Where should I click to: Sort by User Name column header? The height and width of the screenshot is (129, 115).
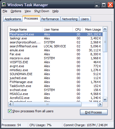(57, 29)
